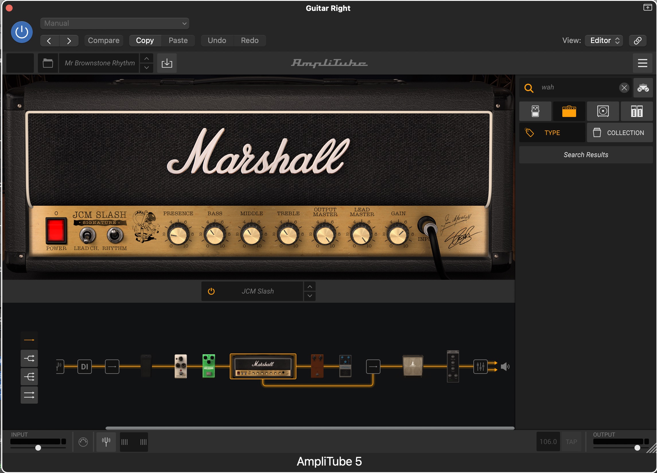
Task: Open the mixer faders icon in chain
Action: pos(480,367)
